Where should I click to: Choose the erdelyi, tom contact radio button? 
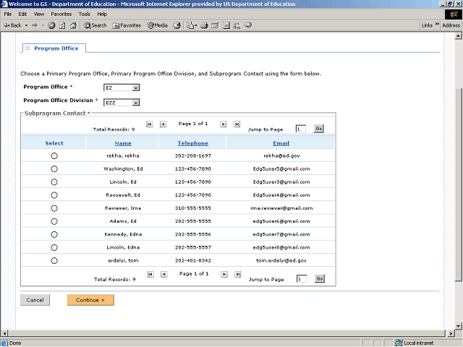tap(54, 260)
